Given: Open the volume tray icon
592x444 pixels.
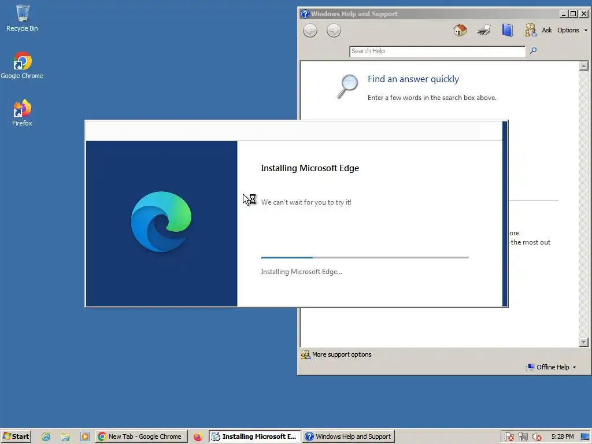Looking at the screenshot, I should (x=536, y=437).
